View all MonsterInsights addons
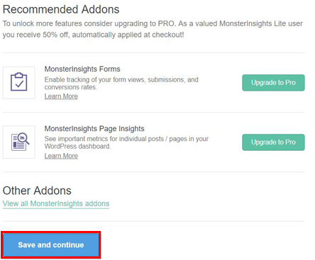Screen dimensions: 315x260 coord(56,203)
